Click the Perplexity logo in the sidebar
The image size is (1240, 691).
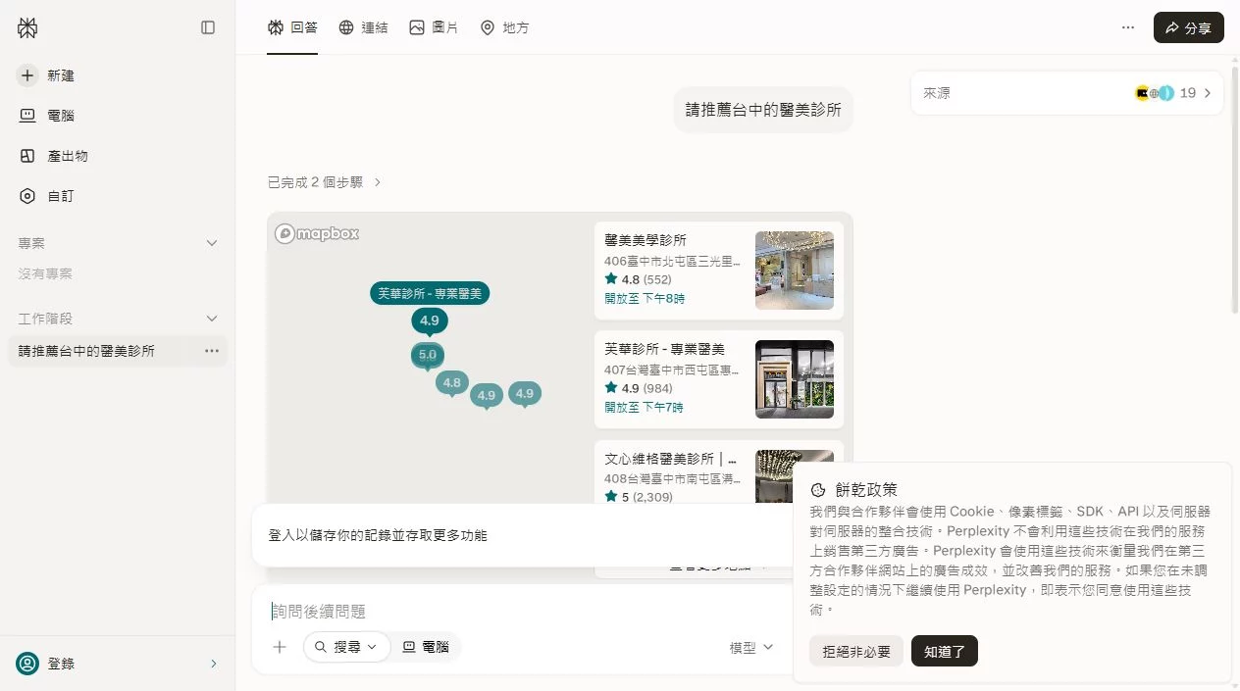(x=27, y=28)
